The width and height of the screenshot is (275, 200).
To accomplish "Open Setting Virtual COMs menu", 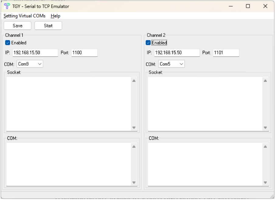I will click(x=24, y=16).
